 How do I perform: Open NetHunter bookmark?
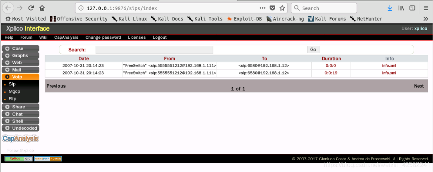point(366,19)
